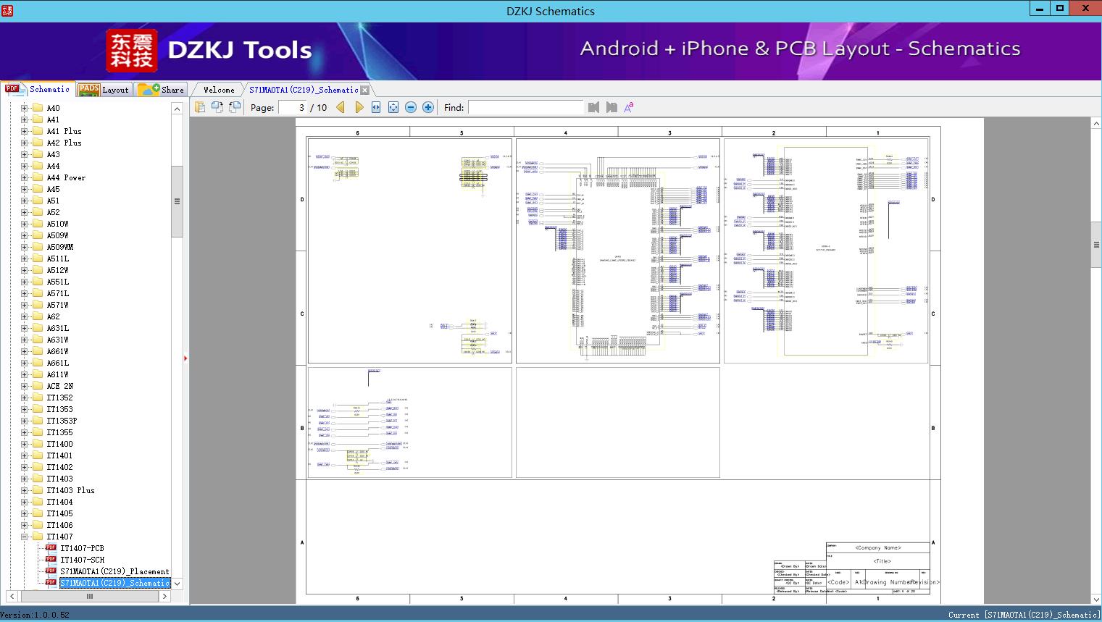
Task: Fit whole page in view
Action: (393, 107)
